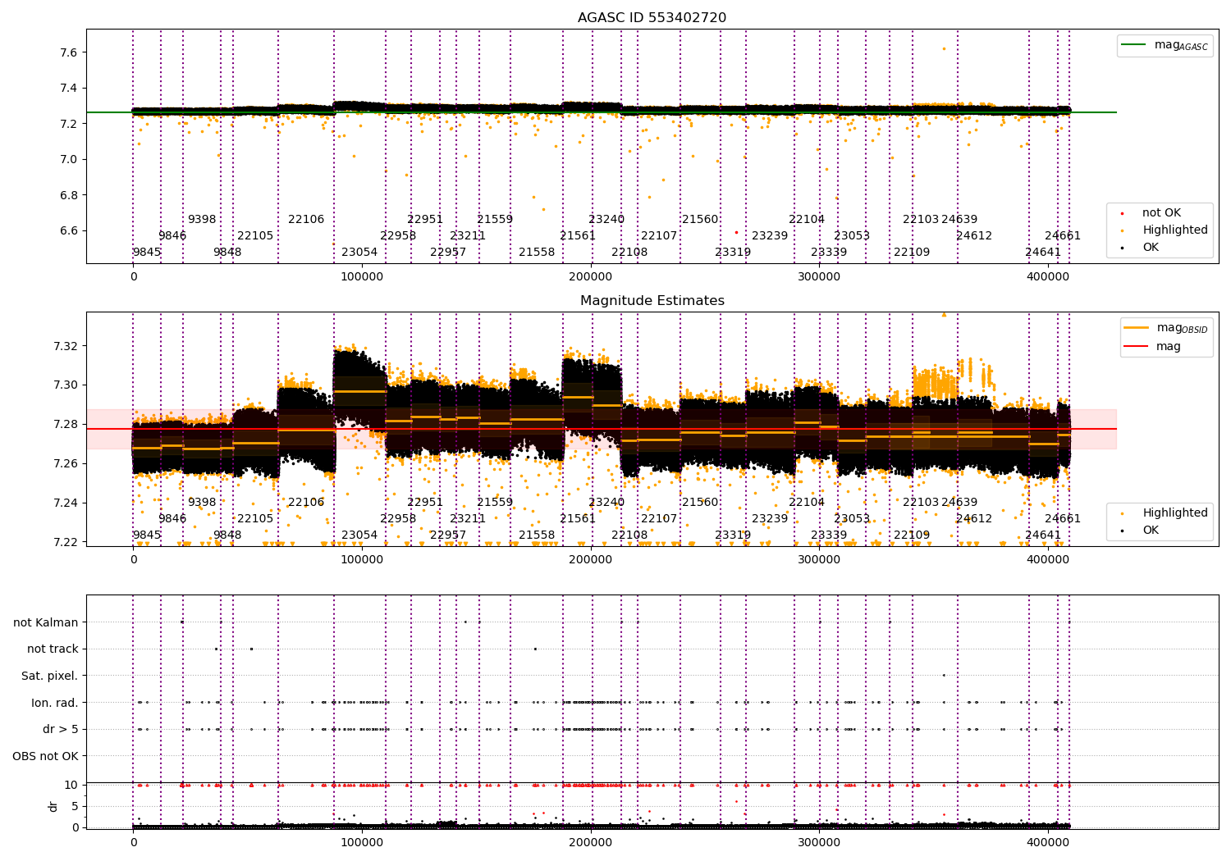The height and width of the screenshot is (861, 1231).
Task: Click OBSID label 22951 in the top panel
Action: coord(425,220)
